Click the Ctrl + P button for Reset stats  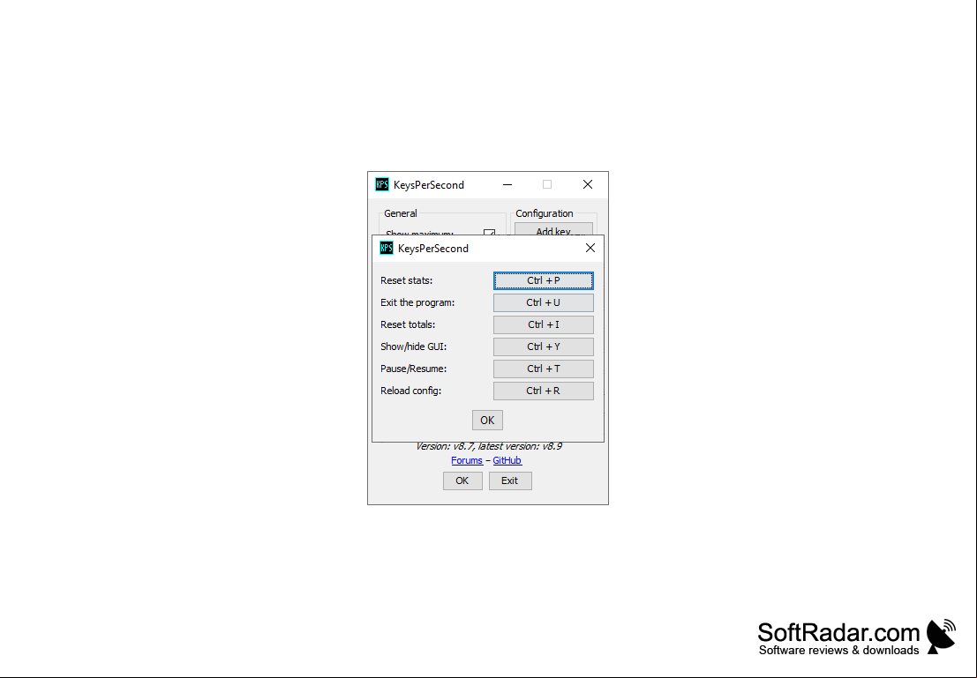(544, 280)
